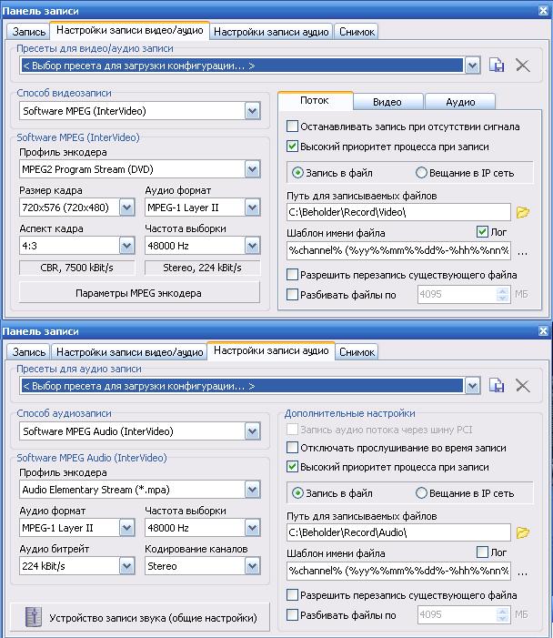The image size is (553, 638).
Task: Click the "Параметры MPEG энкодера" button
Action: 138,293
